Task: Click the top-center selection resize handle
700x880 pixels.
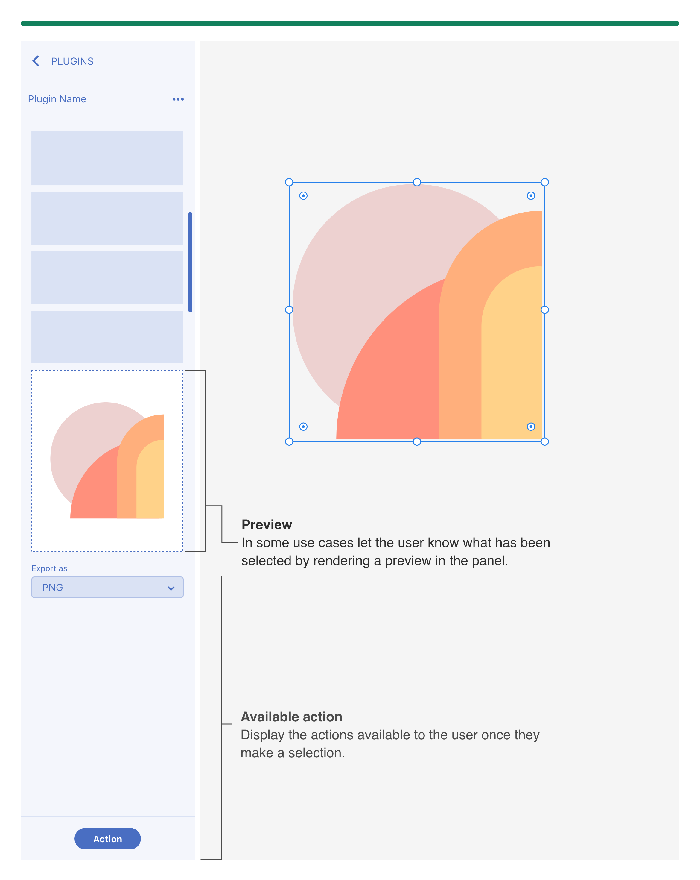Action: (x=416, y=182)
